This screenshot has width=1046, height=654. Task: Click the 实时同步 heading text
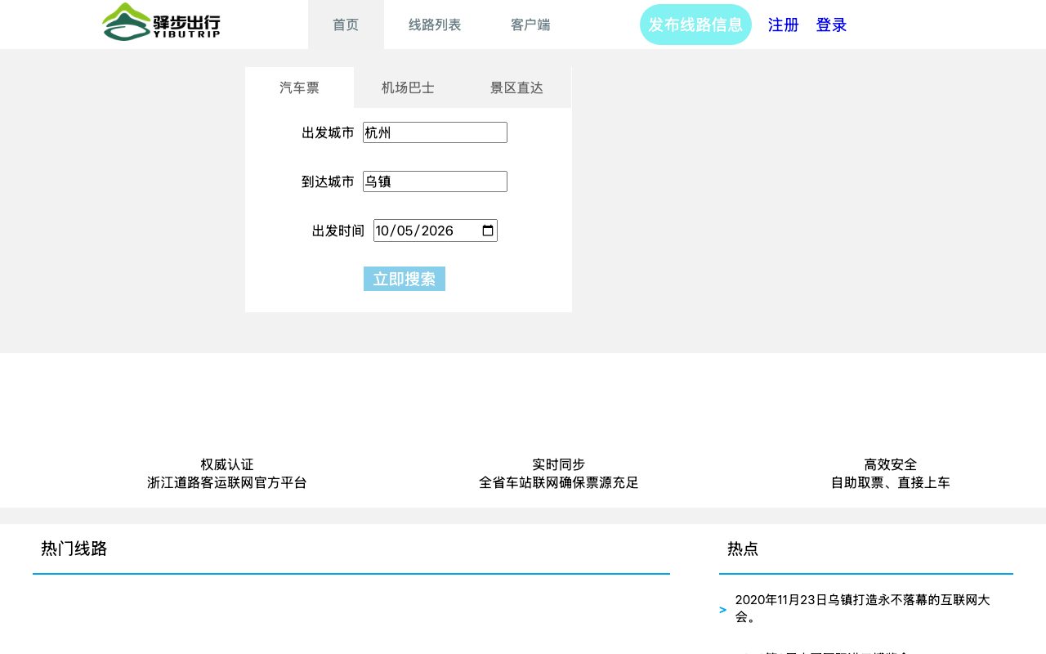tap(559, 464)
